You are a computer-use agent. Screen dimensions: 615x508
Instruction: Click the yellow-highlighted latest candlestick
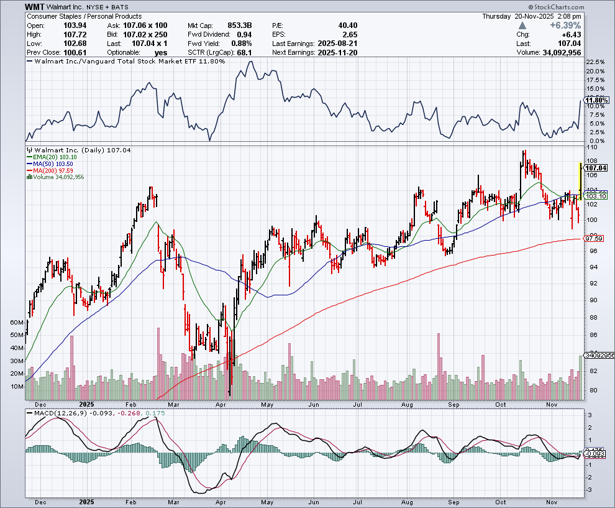580,177
